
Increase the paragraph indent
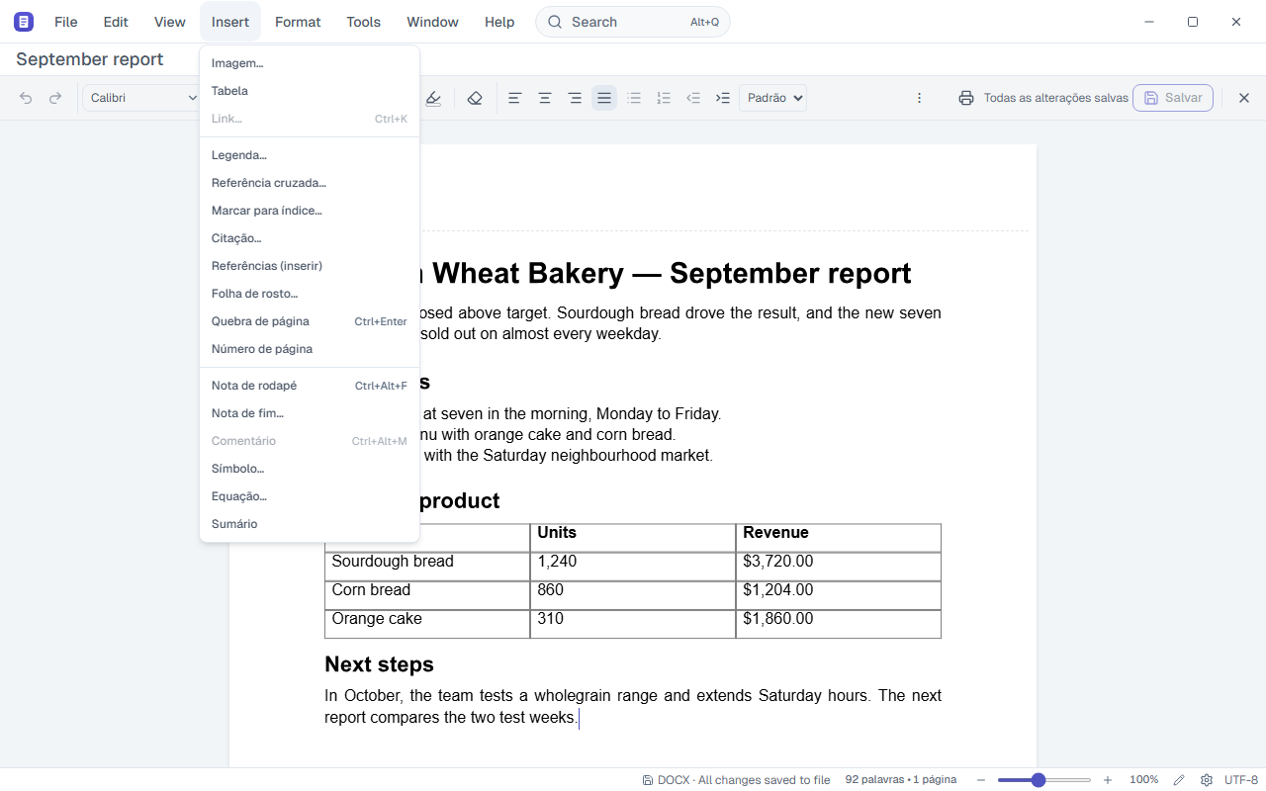tap(723, 98)
